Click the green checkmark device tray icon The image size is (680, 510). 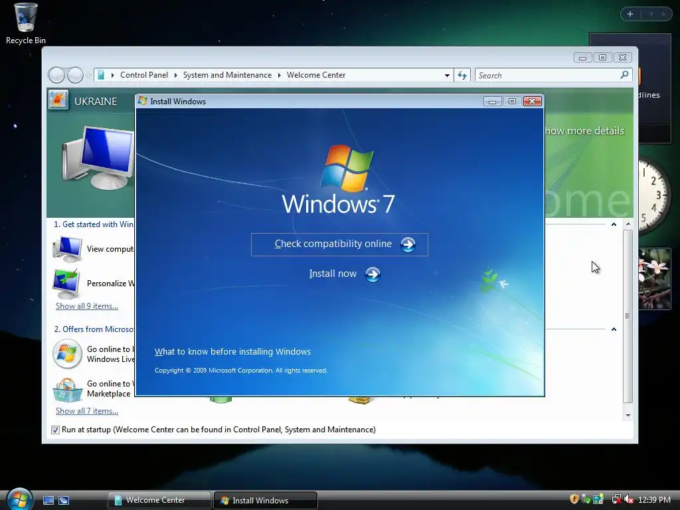tap(586, 499)
